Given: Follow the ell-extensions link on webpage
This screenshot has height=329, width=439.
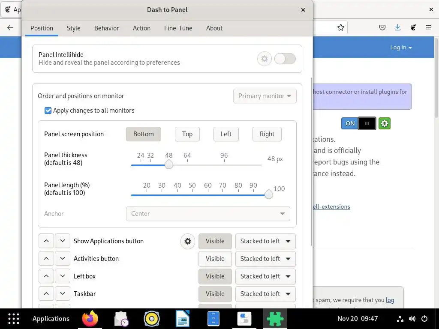Looking at the screenshot, I should click(331, 206).
